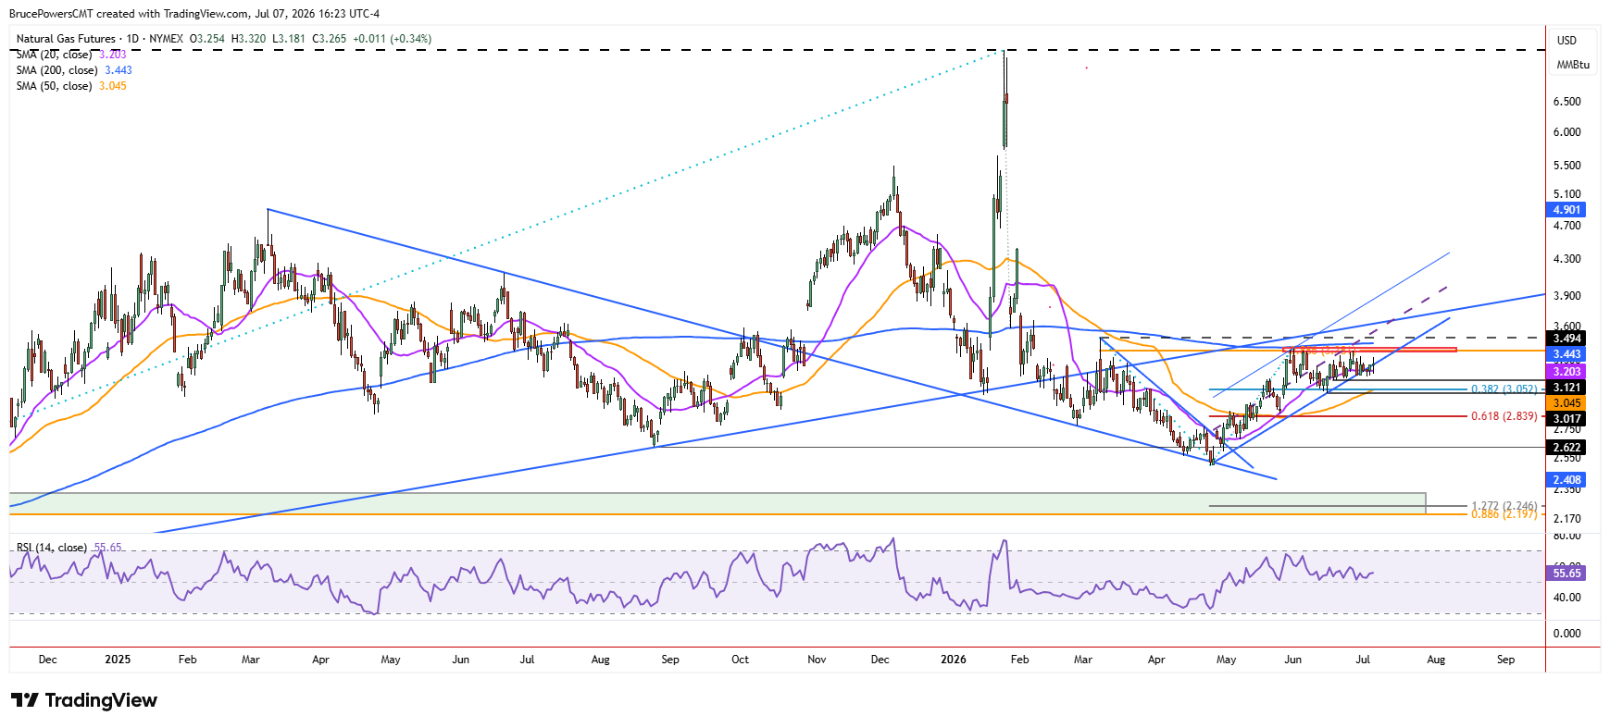This screenshot has height=728, width=1610.
Task: Click the blue 3.443 price-axis tag
Action: tap(1566, 354)
